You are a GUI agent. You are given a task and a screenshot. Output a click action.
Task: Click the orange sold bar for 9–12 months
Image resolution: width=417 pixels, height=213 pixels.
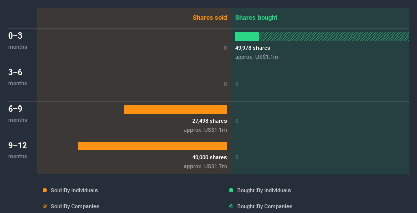click(x=152, y=146)
